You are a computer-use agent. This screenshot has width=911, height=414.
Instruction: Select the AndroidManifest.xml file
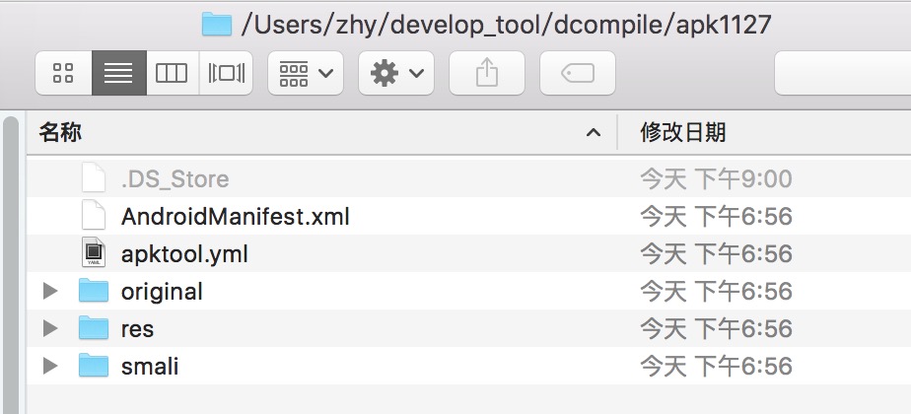coord(235,217)
